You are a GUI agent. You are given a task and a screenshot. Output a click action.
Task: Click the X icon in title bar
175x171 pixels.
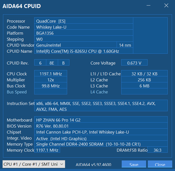click(x=166, y=6)
